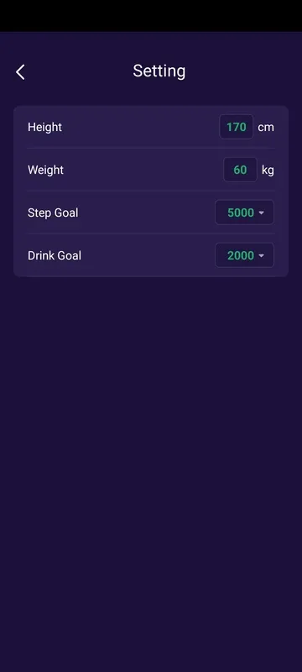Focus the Height input showing 170

click(x=236, y=127)
